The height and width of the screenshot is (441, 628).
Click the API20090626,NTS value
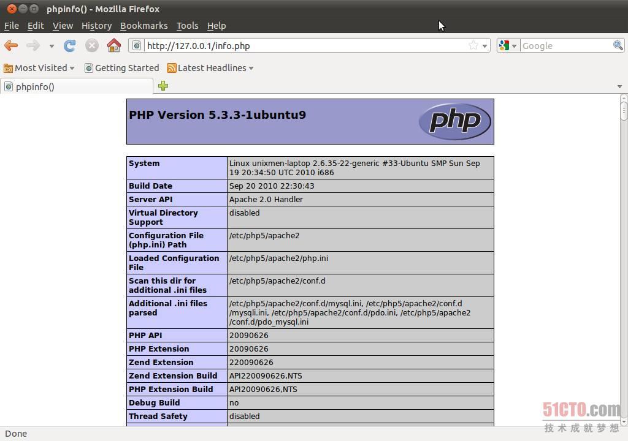pos(263,390)
